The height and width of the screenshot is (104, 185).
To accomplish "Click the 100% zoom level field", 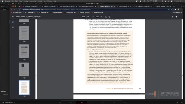I will tap(97, 17).
